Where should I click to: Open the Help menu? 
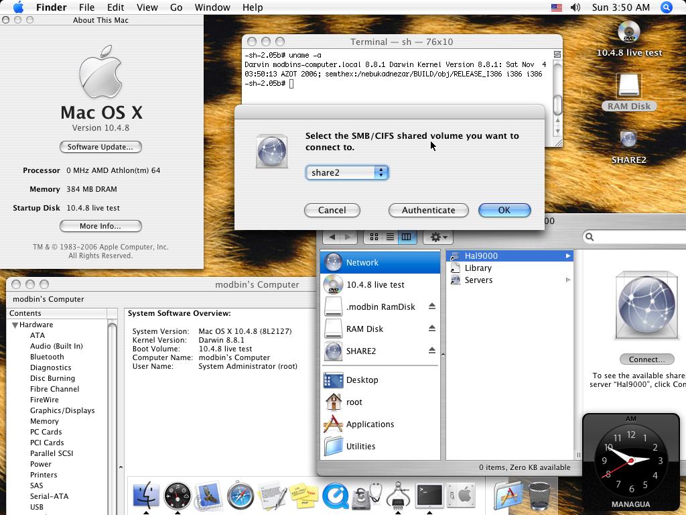point(253,7)
